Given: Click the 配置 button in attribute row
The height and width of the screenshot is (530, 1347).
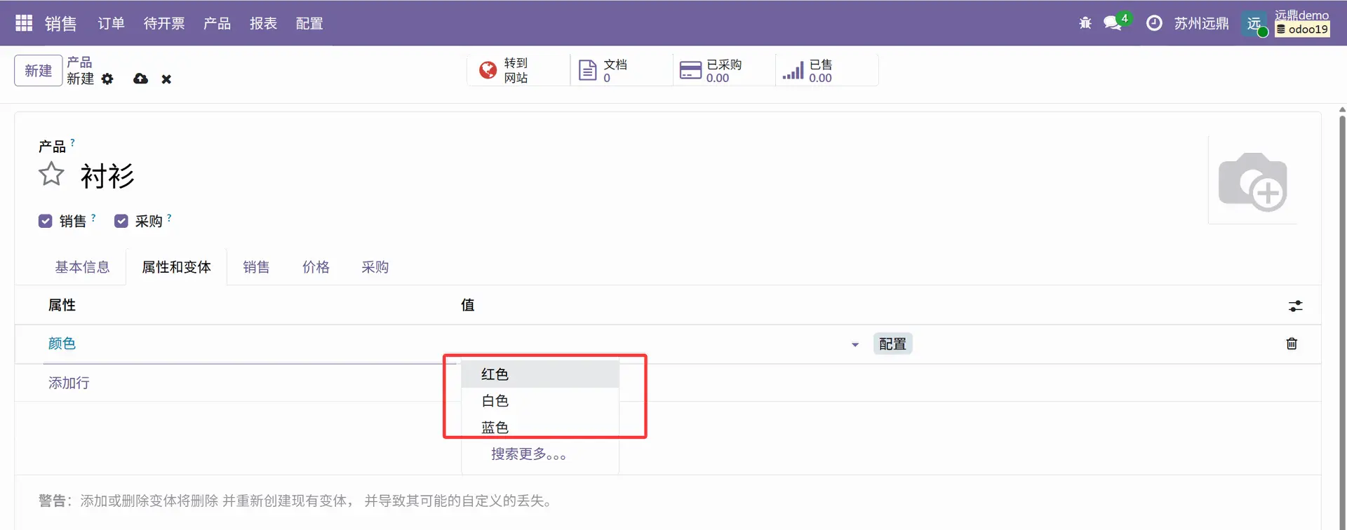Looking at the screenshot, I should (x=892, y=344).
